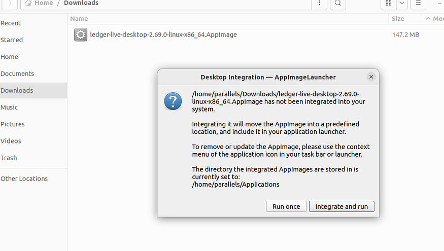Select Downloads in the sidebar

[33, 90]
